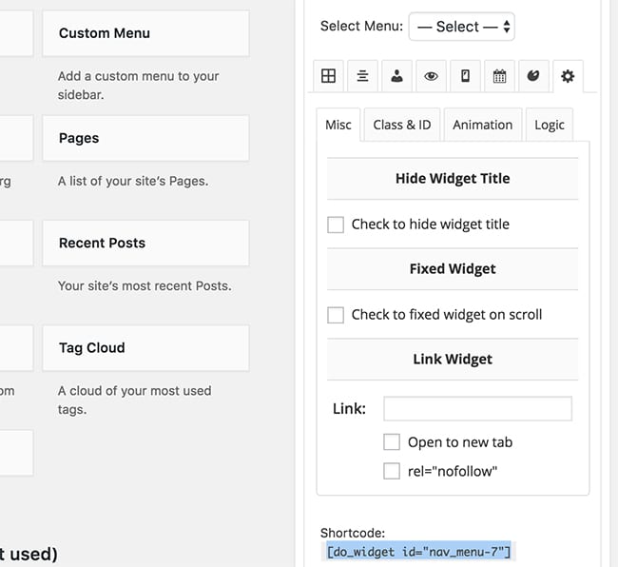
Task: Check the hide widget title box
Action: point(336,225)
